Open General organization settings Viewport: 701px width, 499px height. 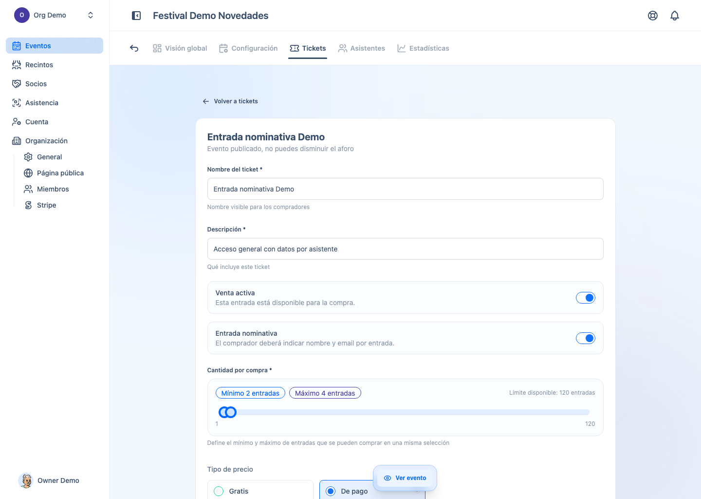tap(60, 157)
